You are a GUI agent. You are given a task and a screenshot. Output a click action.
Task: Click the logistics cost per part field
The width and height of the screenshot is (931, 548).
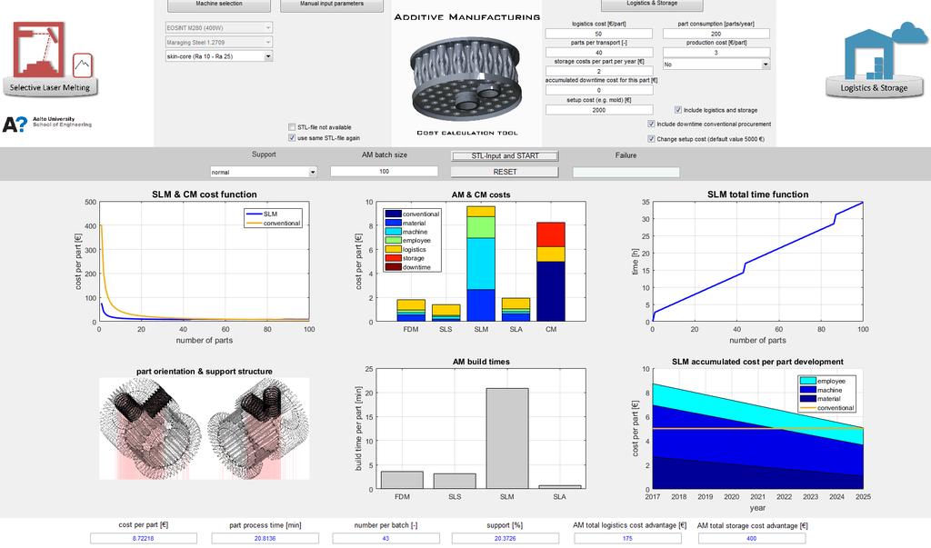(598, 34)
